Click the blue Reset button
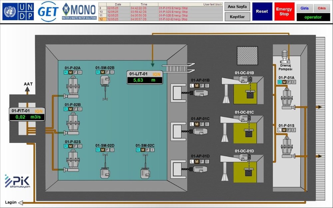The height and width of the screenshot is (208, 333). 262,11
